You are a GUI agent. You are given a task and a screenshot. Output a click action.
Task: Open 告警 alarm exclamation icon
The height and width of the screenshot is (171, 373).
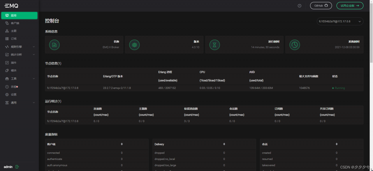7,87
